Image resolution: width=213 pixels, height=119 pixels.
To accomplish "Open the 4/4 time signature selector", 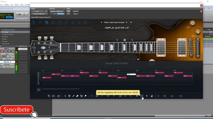I will click(172, 96).
